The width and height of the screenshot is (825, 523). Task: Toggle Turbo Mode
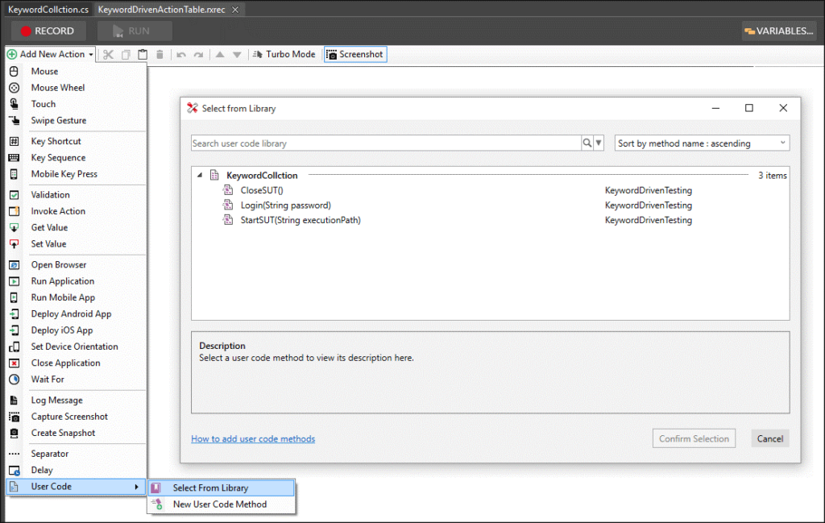click(x=284, y=54)
